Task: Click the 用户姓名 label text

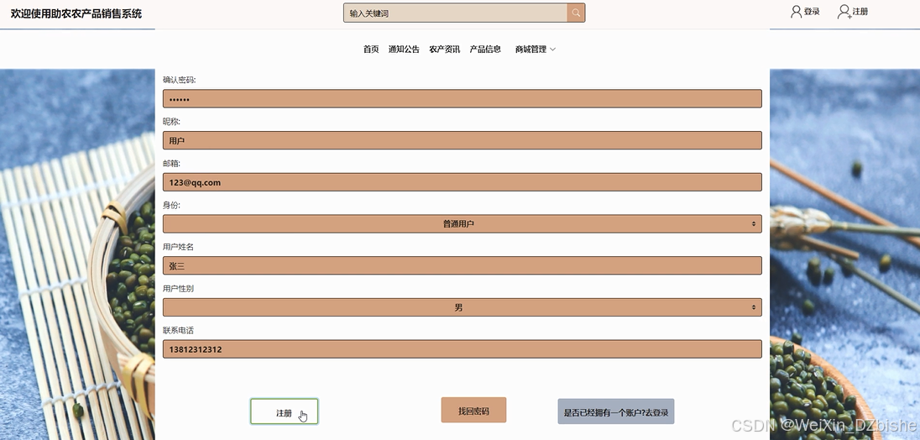Action: pyautogui.click(x=178, y=246)
